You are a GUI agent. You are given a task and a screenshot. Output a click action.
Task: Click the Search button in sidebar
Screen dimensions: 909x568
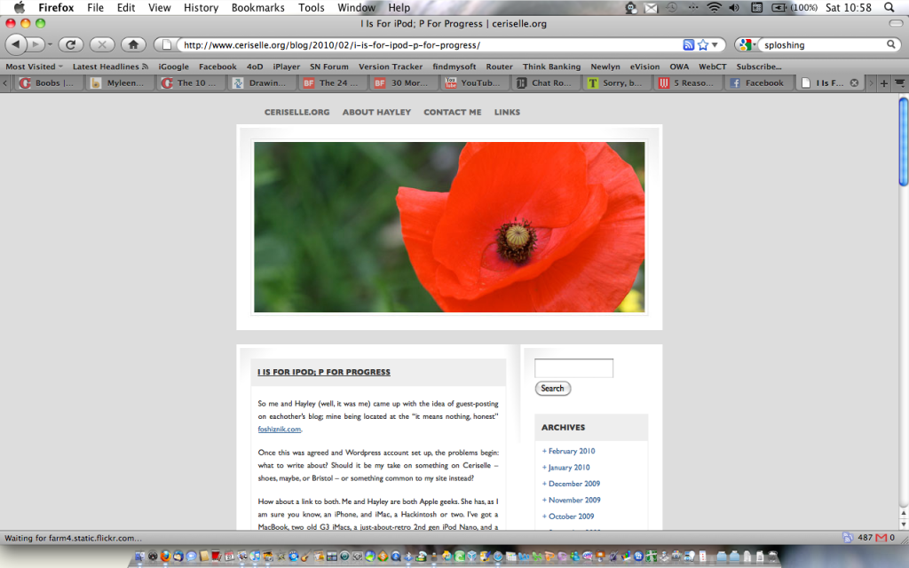tap(553, 389)
